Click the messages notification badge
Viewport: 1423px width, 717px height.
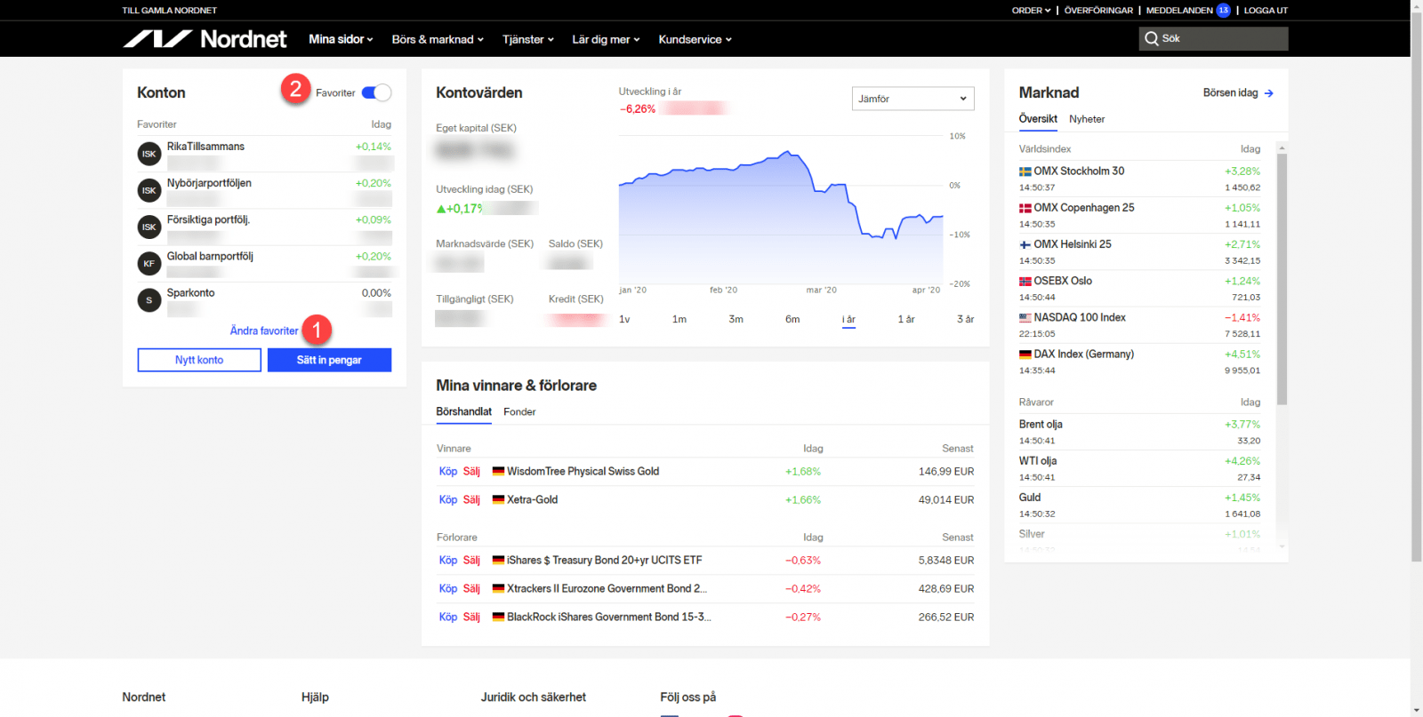pyautogui.click(x=1223, y=11)
